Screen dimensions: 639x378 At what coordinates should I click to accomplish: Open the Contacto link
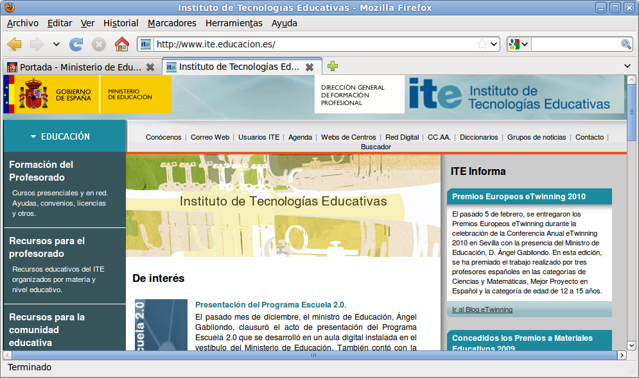tap(590, 137)
